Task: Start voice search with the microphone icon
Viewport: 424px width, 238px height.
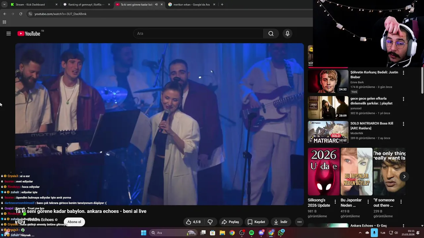Action: coord(288,33)
